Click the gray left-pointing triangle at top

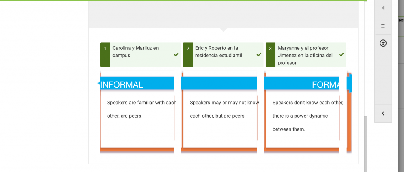pyautogui.click(x=383, y=8)
